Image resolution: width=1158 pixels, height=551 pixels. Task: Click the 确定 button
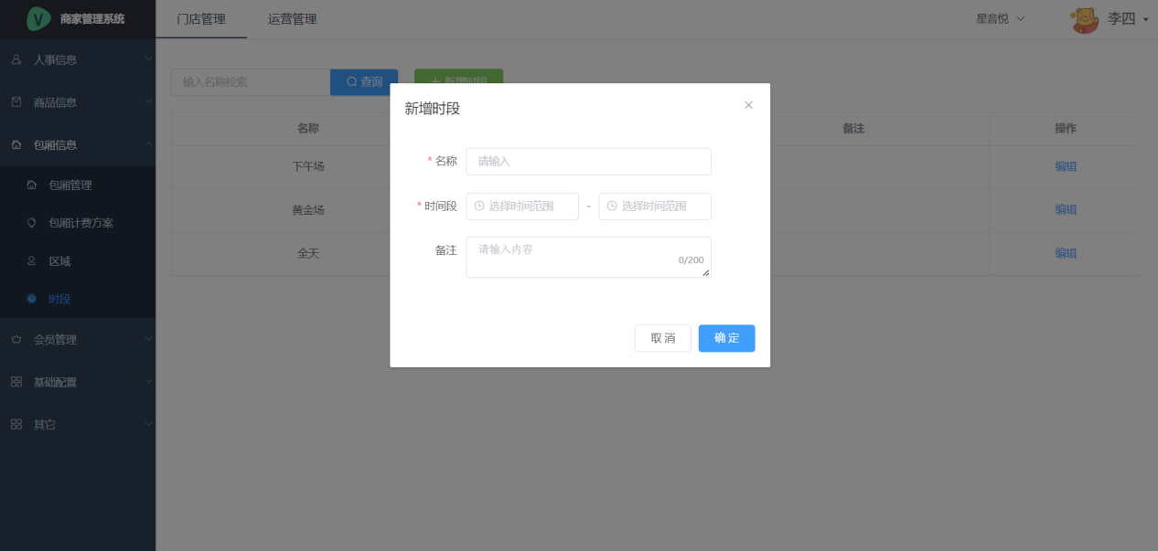tap(726, 338)
